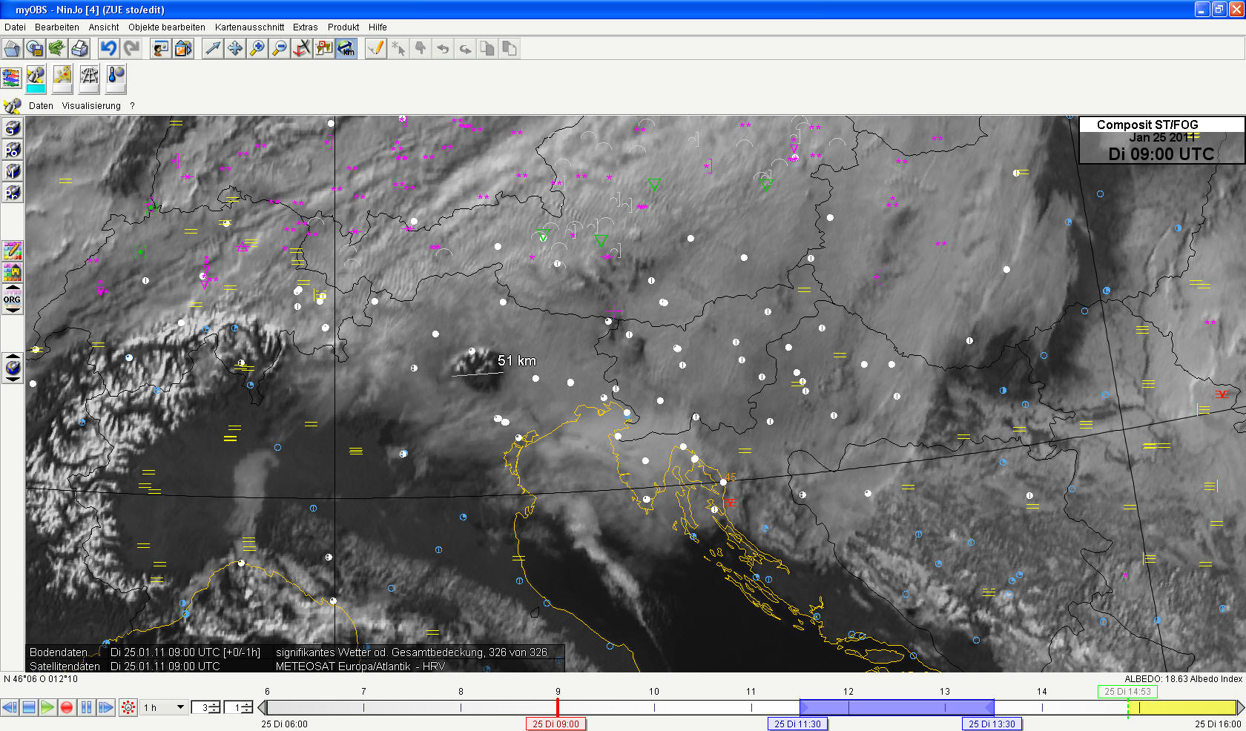Click the save to disk icon

click(x=35, y=49)
